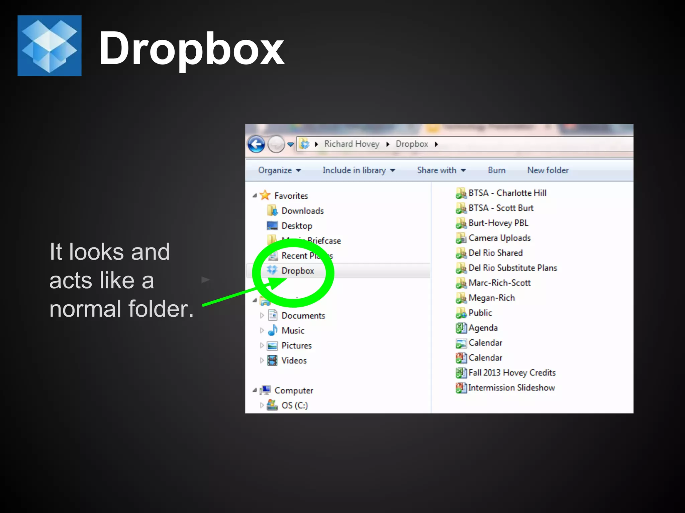The width and height of the screenshot is (685, 513).
Task: Select the Fall 2013 Hovey Credits file icon
Action: pos(461,373)
